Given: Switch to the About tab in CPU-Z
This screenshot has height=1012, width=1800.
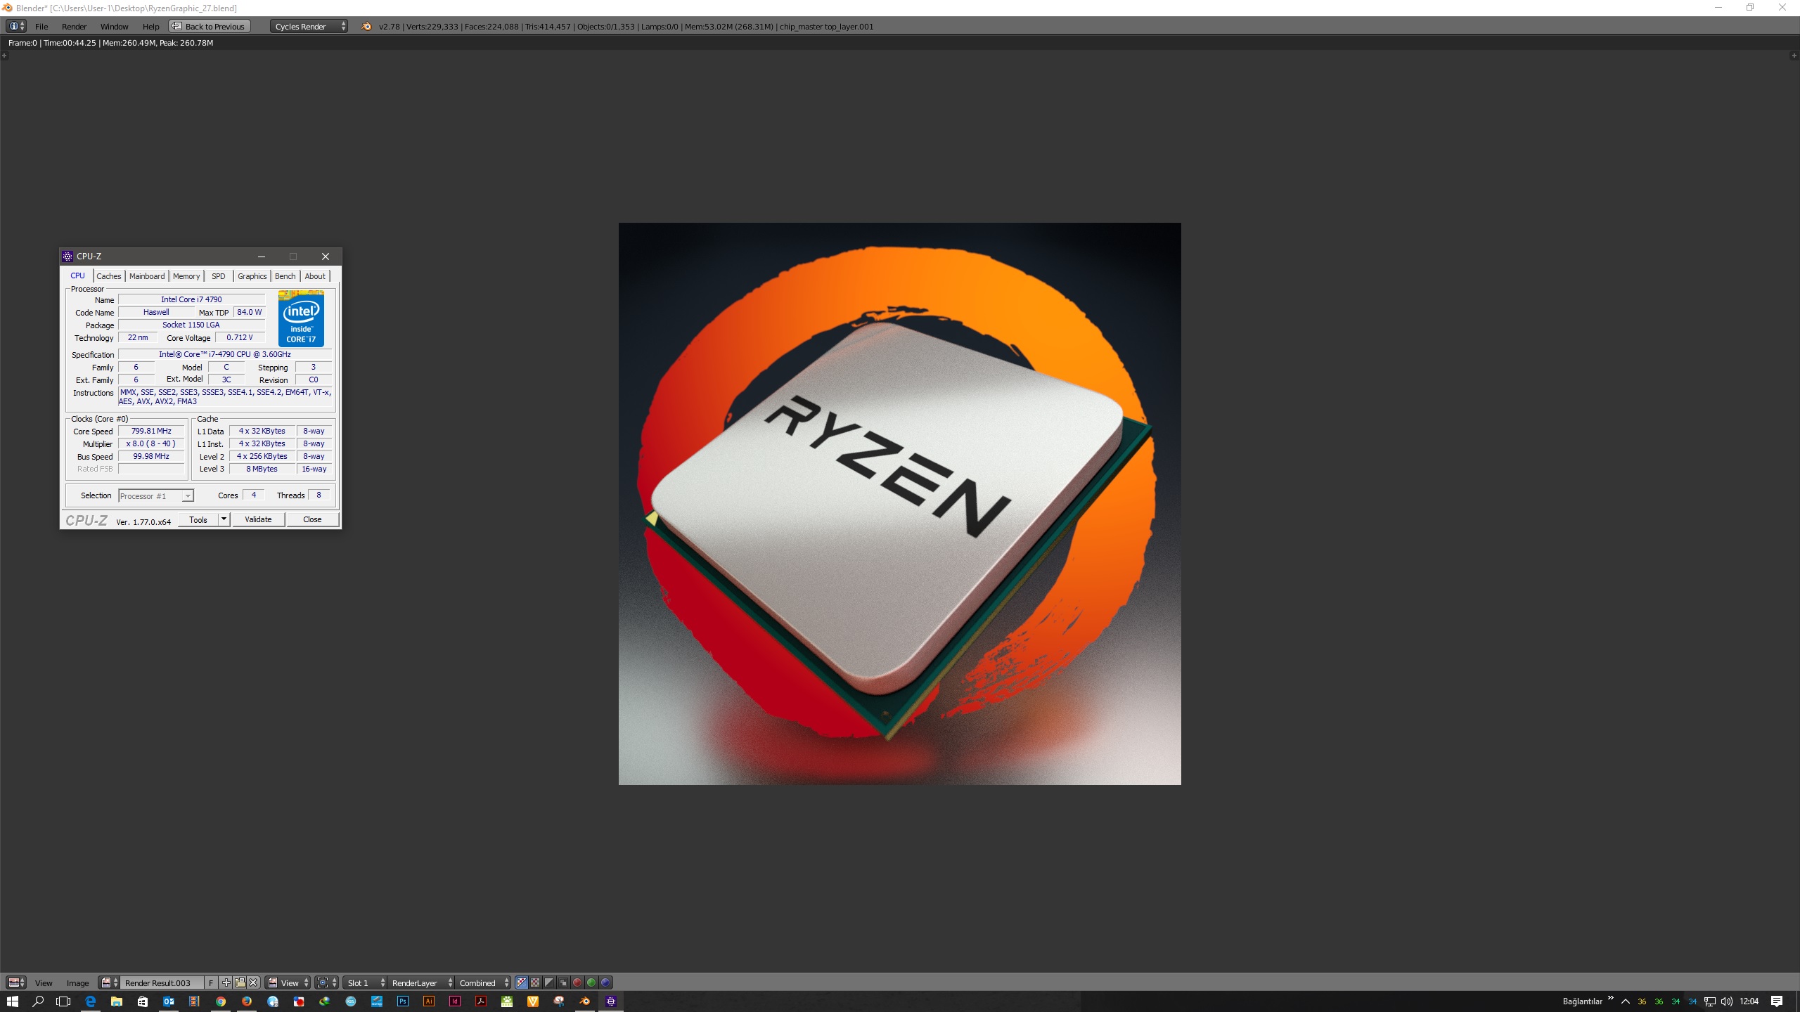Looking at the screenshot, I should (315, 276).
